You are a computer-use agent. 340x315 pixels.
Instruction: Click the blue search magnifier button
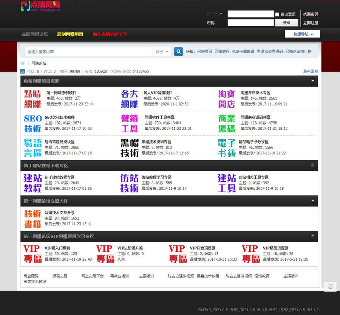[178, 52]
